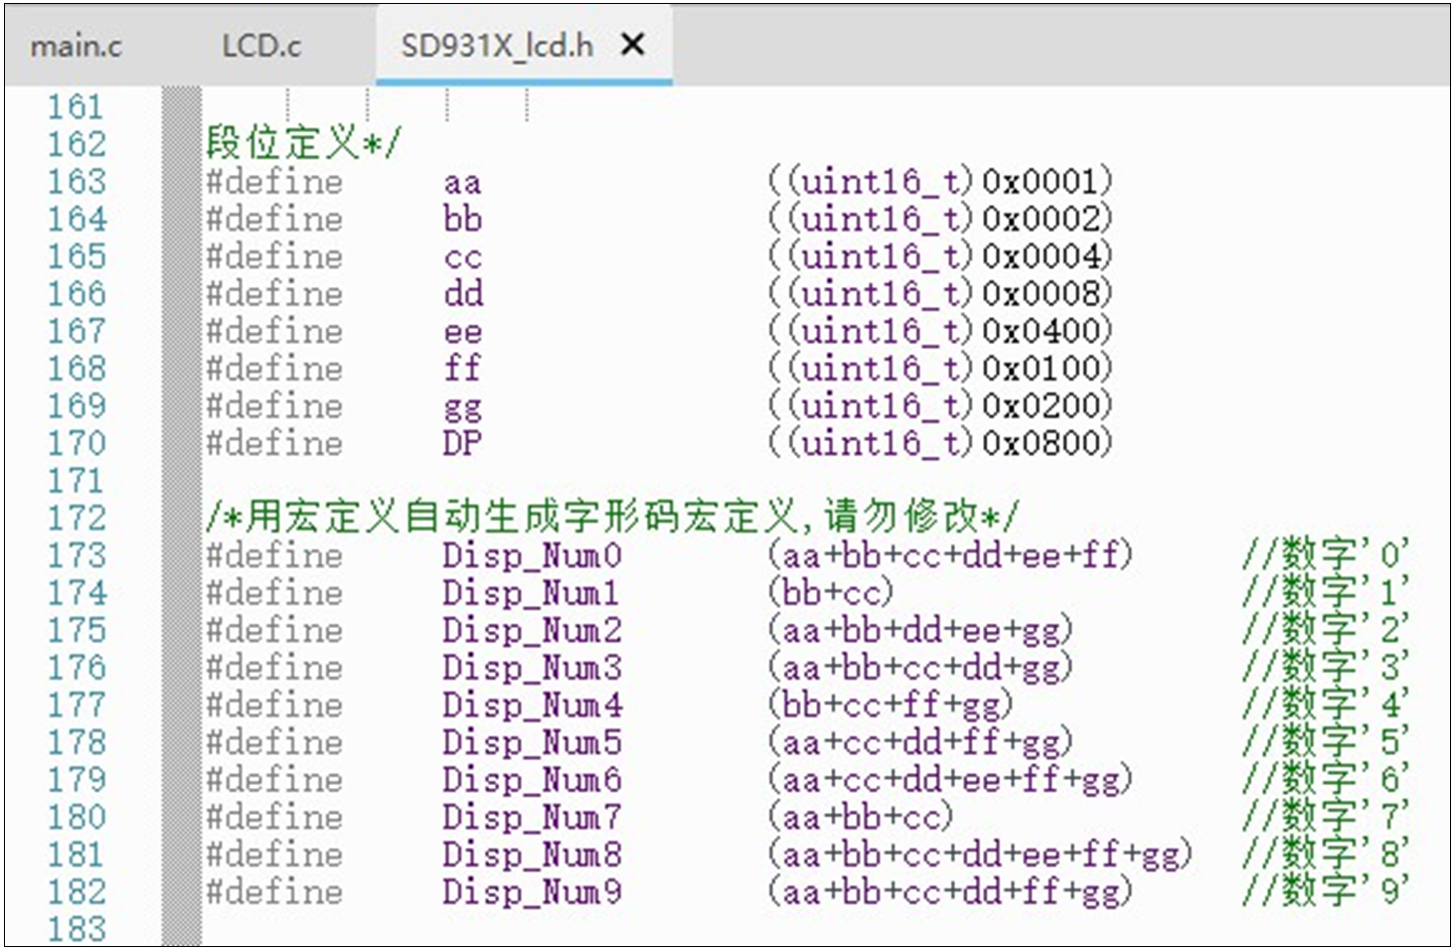Screen dimensions: 1456x950
Task: Click comment //数字'8'
Action: (x=1326, y=853)
